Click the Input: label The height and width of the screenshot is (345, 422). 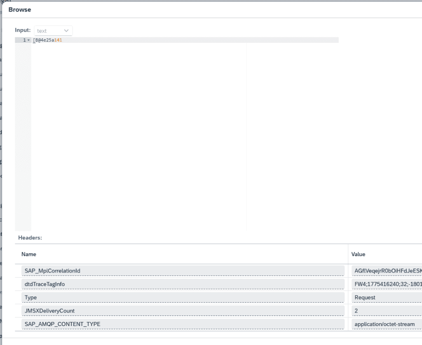(x=23, y=30)
